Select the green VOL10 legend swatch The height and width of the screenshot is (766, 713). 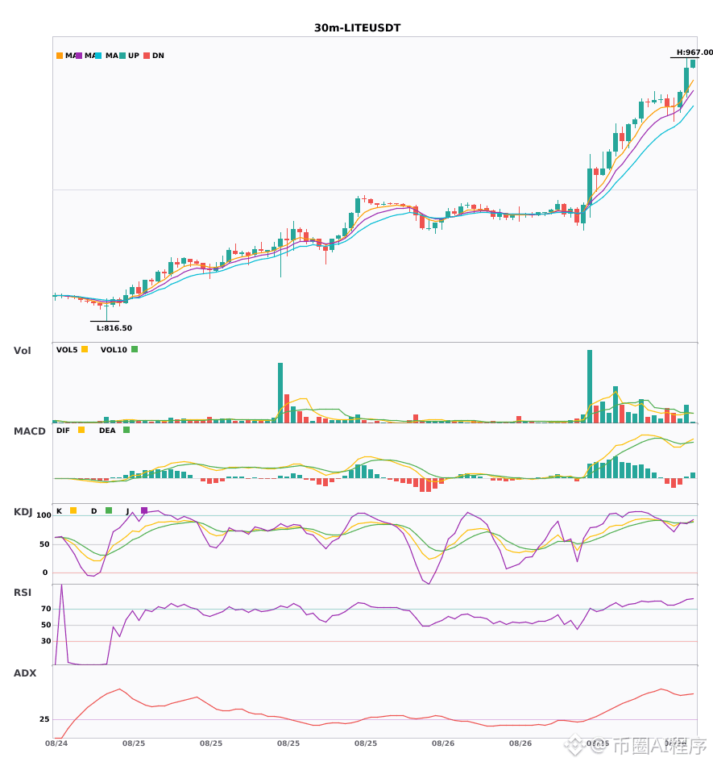point(135,349)
